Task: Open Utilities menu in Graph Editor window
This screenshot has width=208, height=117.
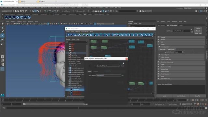Action: click(x=78, y=32)
